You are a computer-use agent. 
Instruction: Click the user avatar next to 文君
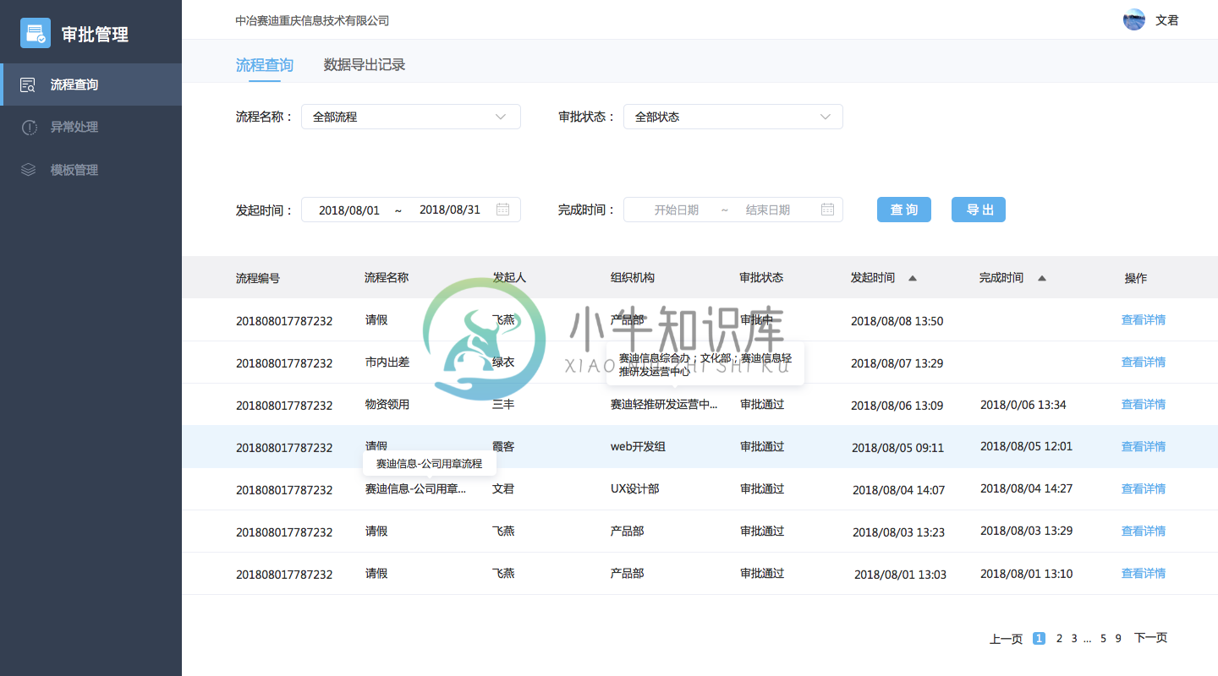click(1134, 19)
